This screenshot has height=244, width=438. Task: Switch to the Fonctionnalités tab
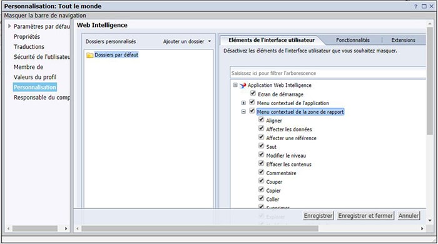pos(353,40)
